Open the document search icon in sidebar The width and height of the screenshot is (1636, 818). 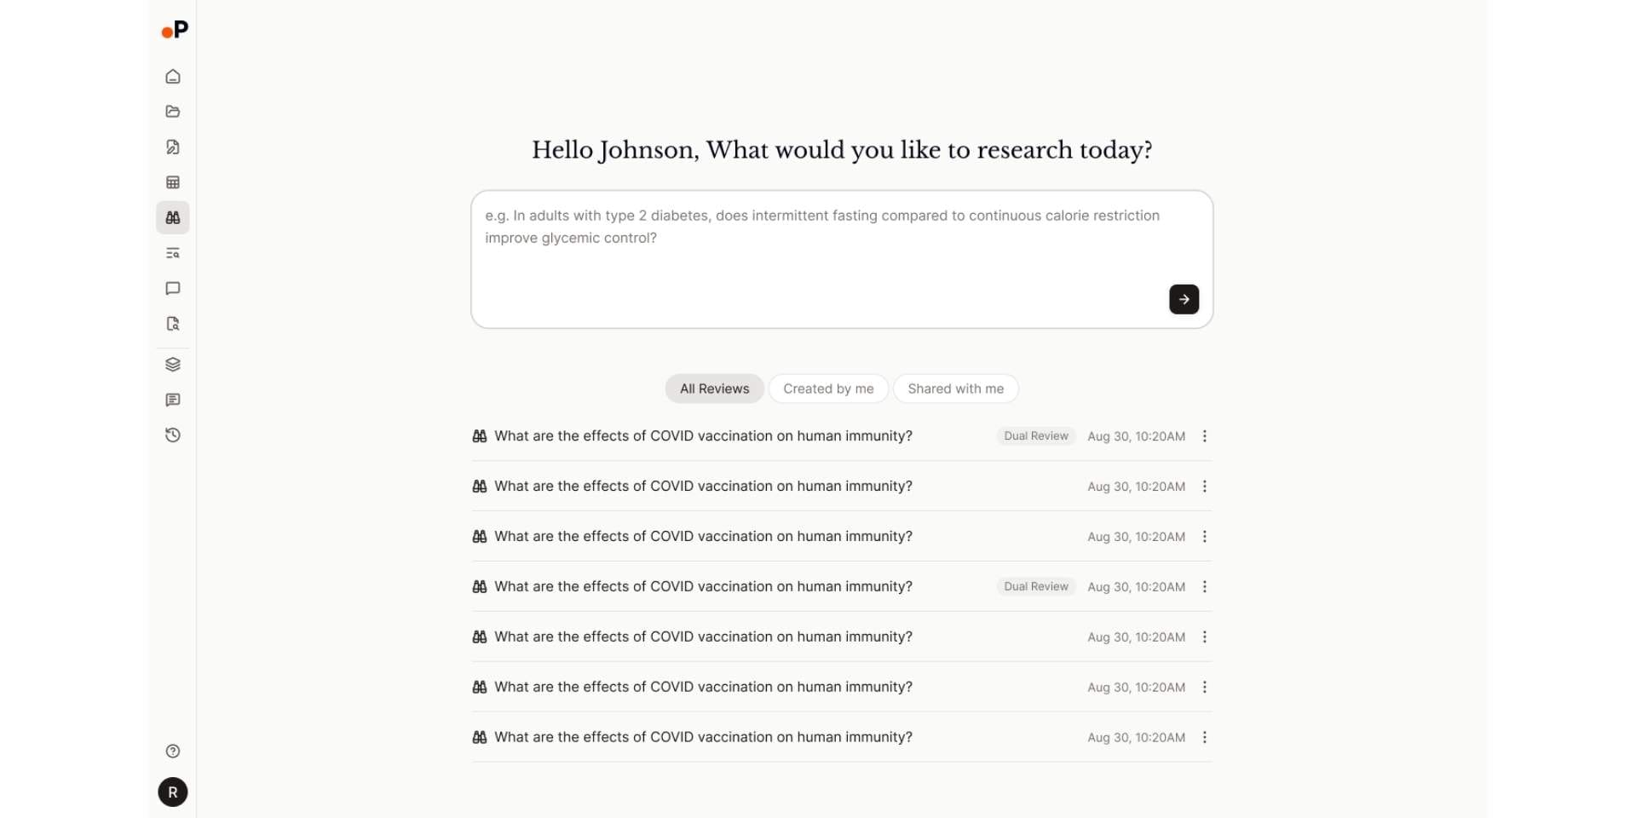[173, 324]
